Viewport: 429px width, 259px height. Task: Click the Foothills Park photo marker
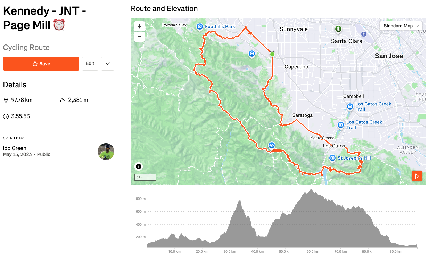pyautogui.click(x=200, y=26)
